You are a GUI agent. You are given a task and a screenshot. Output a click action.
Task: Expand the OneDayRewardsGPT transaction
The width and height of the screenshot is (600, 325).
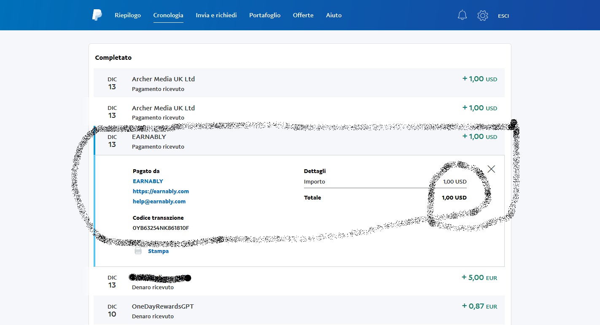(299, 311)
